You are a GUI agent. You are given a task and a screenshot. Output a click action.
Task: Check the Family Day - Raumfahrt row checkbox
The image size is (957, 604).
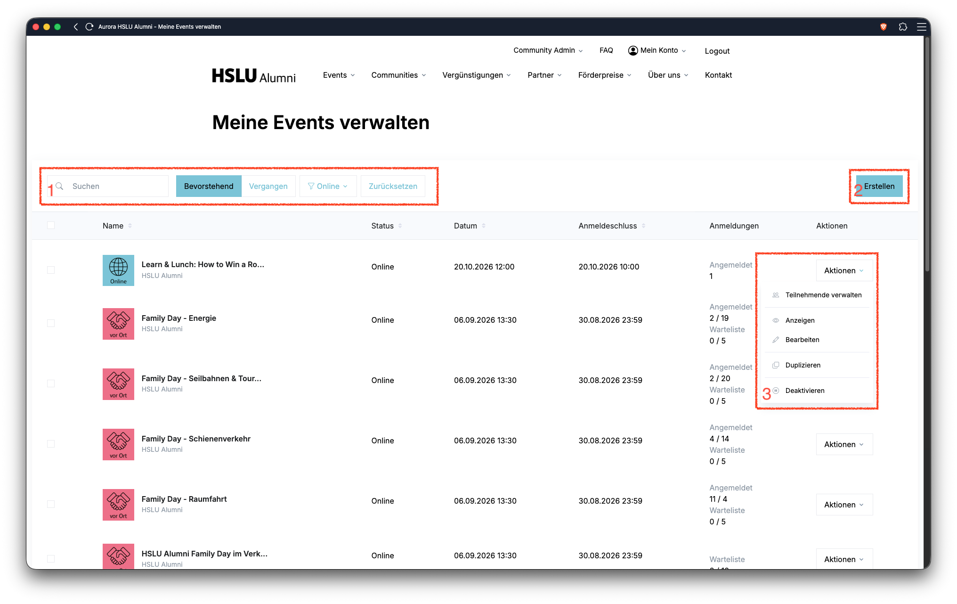(x=51, y=504)
